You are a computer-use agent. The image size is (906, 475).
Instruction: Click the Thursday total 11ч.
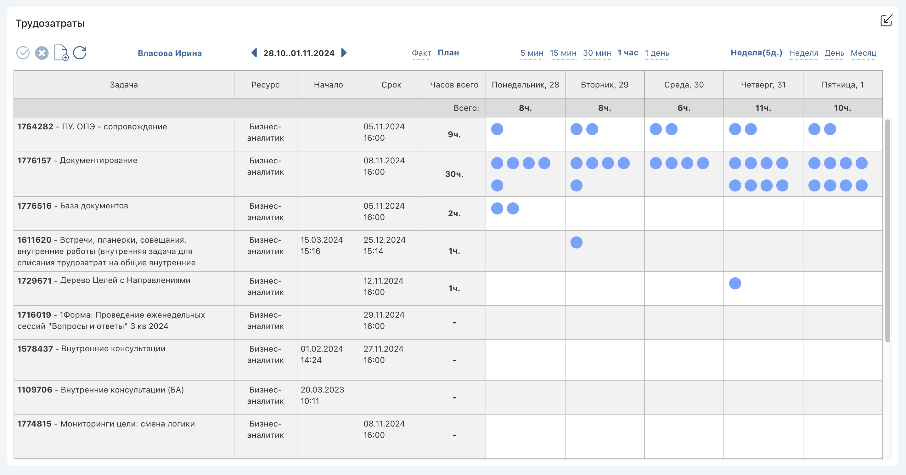763,108
